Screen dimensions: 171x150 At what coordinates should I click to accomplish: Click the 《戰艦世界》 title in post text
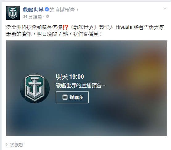[x=83, y=27]
